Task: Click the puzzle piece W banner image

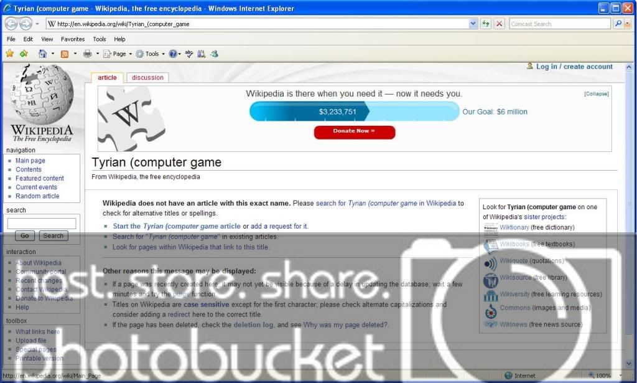Action: point(131,119)
